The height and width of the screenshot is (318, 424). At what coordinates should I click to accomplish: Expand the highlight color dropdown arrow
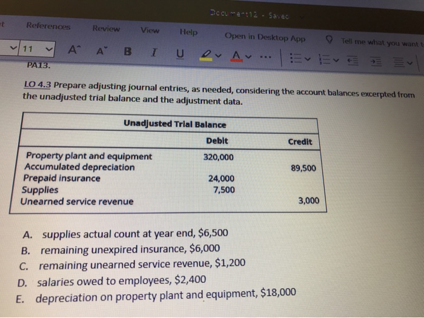[218, 56]
